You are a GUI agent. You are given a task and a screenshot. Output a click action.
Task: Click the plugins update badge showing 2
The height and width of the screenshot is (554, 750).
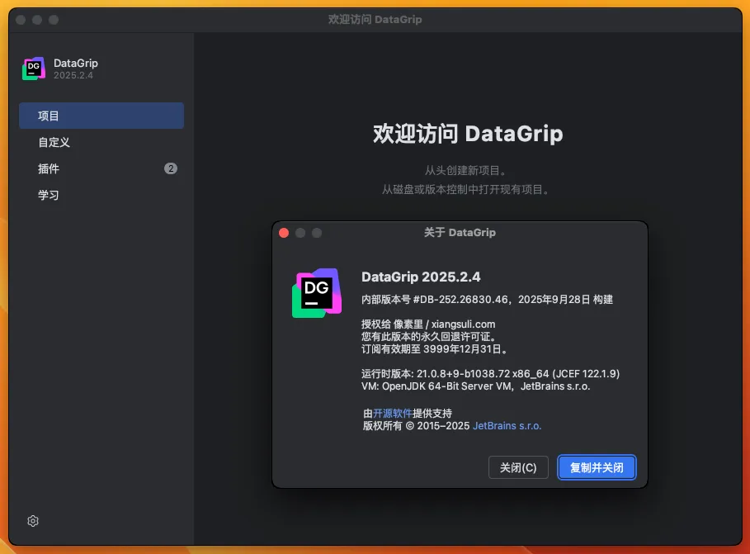click(170, 168)
